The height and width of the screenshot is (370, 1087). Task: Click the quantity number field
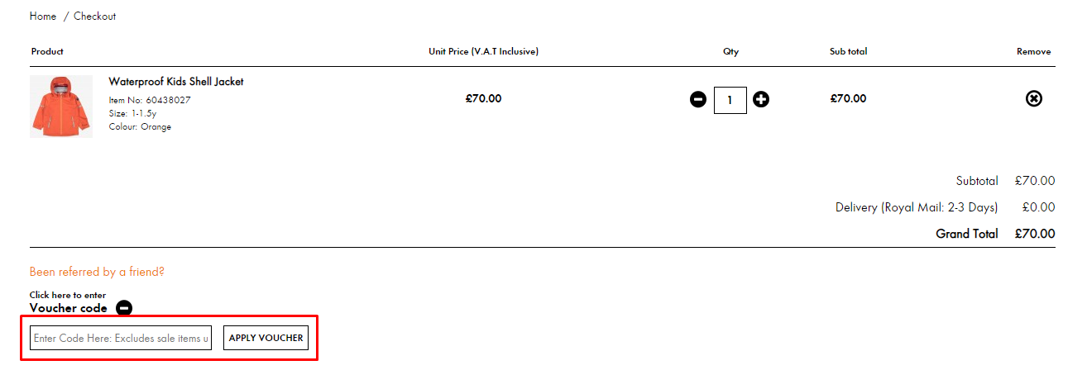pyautogui.click(x=730, y=100)
